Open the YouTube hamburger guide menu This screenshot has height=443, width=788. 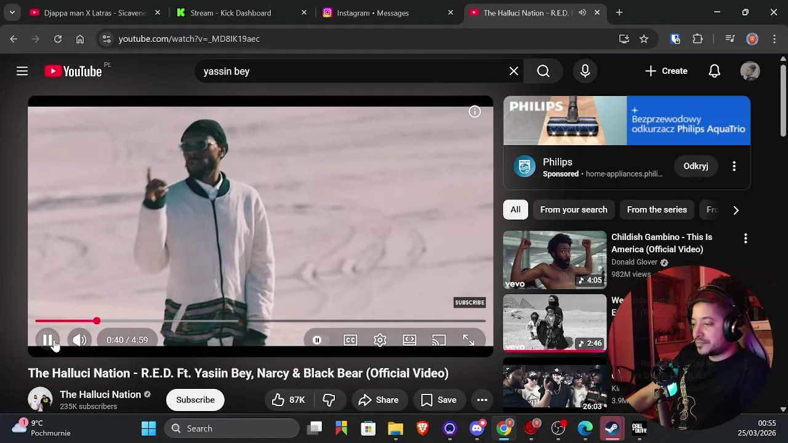point(22,71)
